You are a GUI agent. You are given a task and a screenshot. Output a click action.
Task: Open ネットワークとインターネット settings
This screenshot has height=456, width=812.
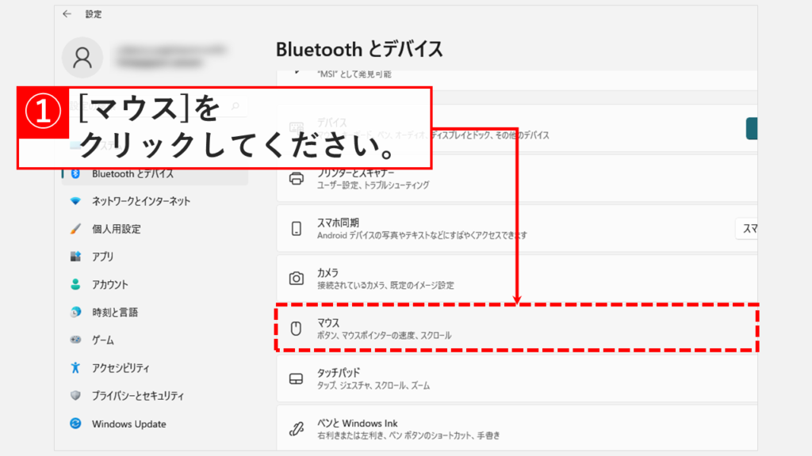click(x=155, y=201)
